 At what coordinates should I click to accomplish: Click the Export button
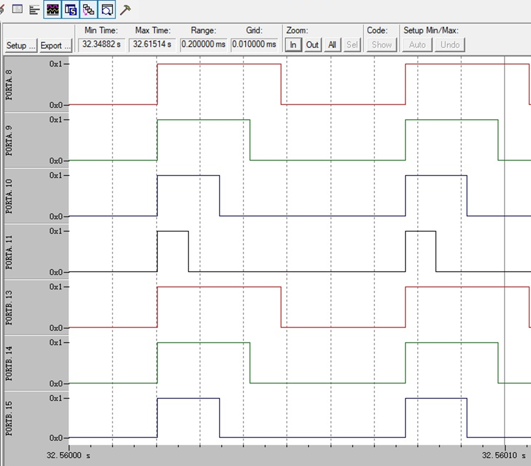pos(55,45)
